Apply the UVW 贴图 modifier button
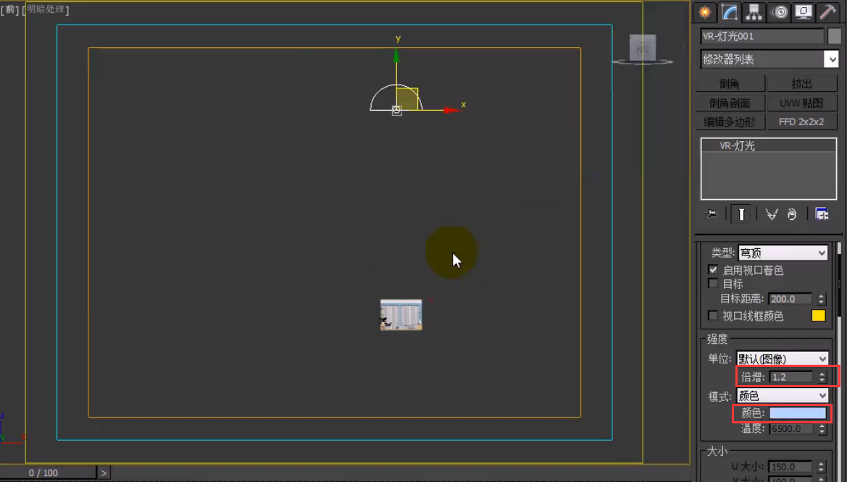 [801, 103]
